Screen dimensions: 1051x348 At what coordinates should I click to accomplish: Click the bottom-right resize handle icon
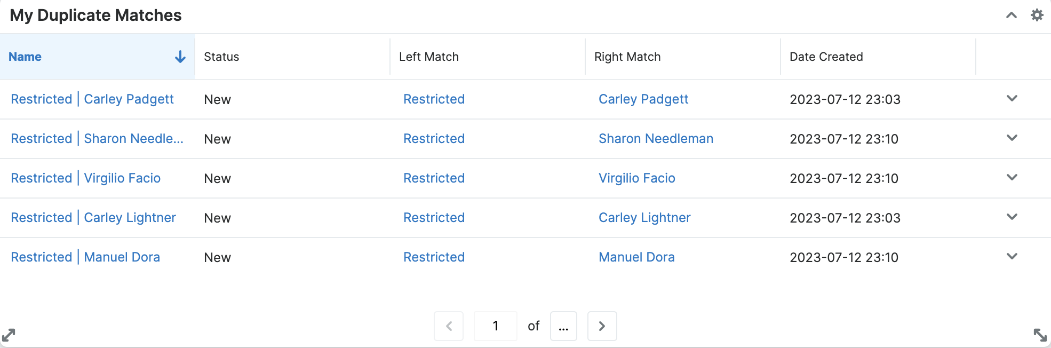1040,335
